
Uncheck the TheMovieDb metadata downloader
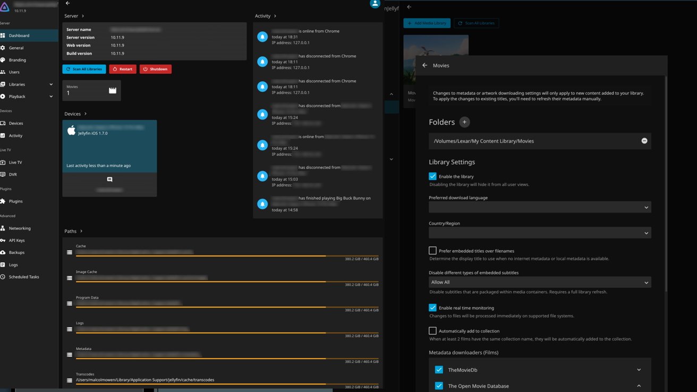click(439, 370)
